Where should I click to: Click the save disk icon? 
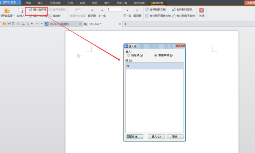point(9,24)
